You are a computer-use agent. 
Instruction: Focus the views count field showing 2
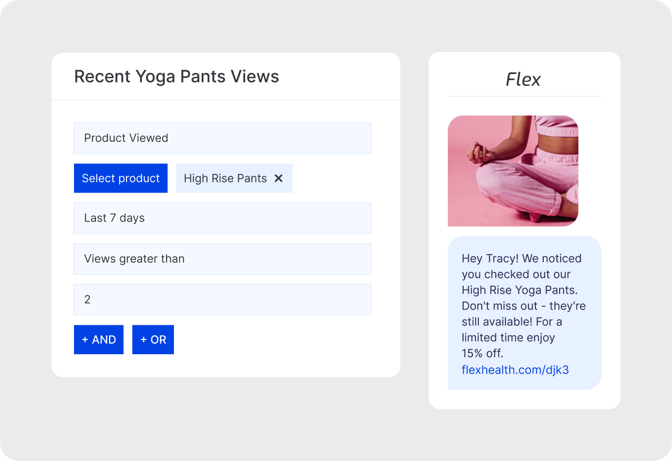pos(222,300)
